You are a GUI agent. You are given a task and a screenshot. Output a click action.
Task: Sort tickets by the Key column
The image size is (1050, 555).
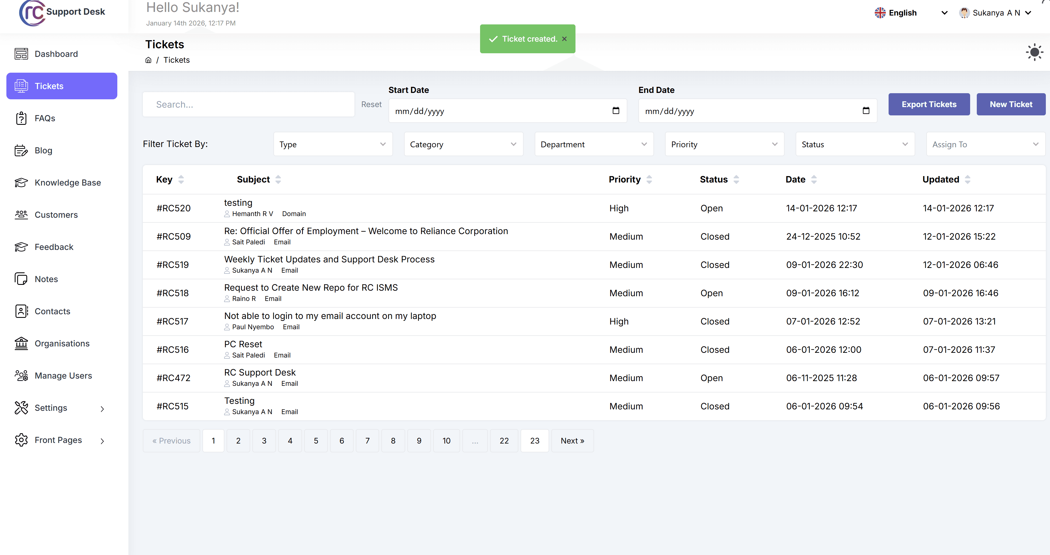[181, 179]
